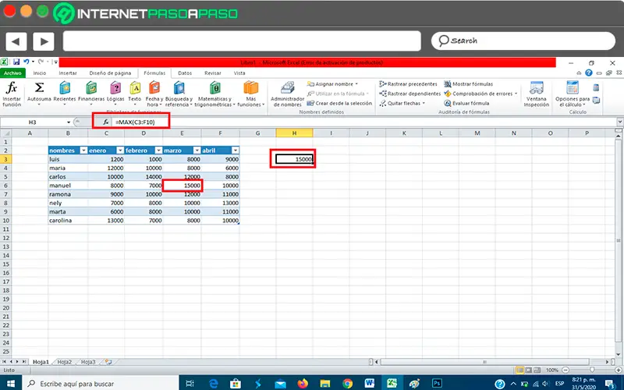Open the Financieras functions library
The width and height of the screenshot is (624, 390).
pos(91,94)
